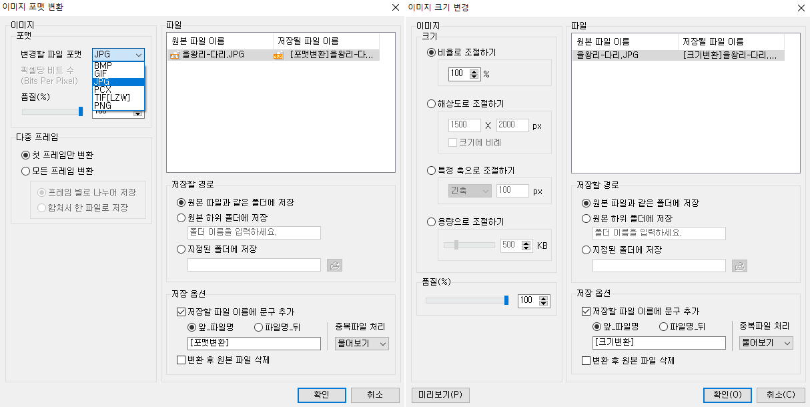Select 원본 하위 폴더에 저장 in format dialog
The image size is (810, 407).
point(180,217)
